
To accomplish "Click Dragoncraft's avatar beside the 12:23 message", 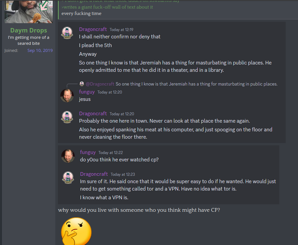I will [68, 178].
